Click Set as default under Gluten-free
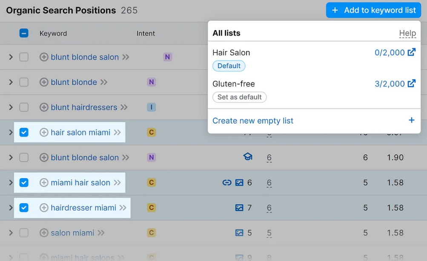Viewport: 427px width, 261px height. [239, 97]
